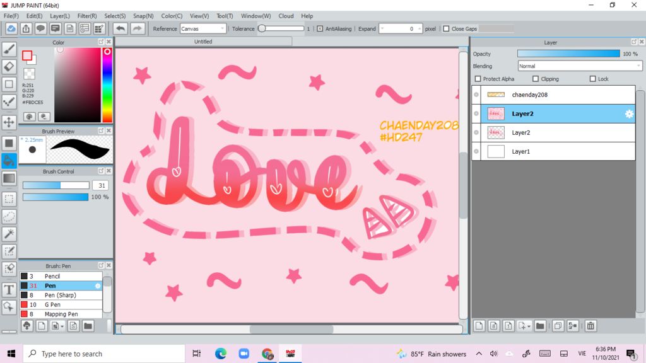Open the Blending mode Normal dropdown

(580, 66)
